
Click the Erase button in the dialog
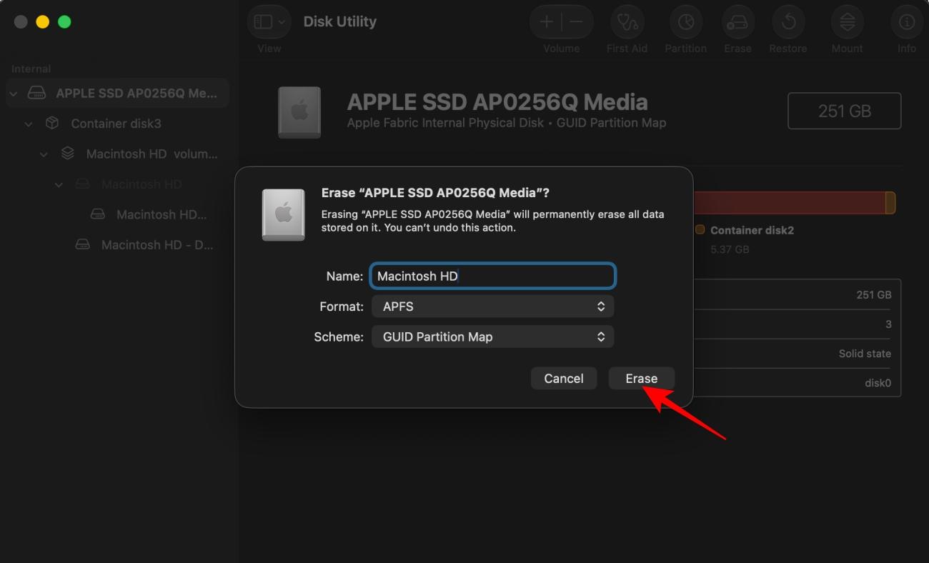click(641, 379)
